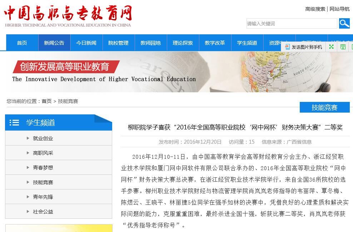Click the green save image icon
The image size is (353, 232).
tap(343, 47)
